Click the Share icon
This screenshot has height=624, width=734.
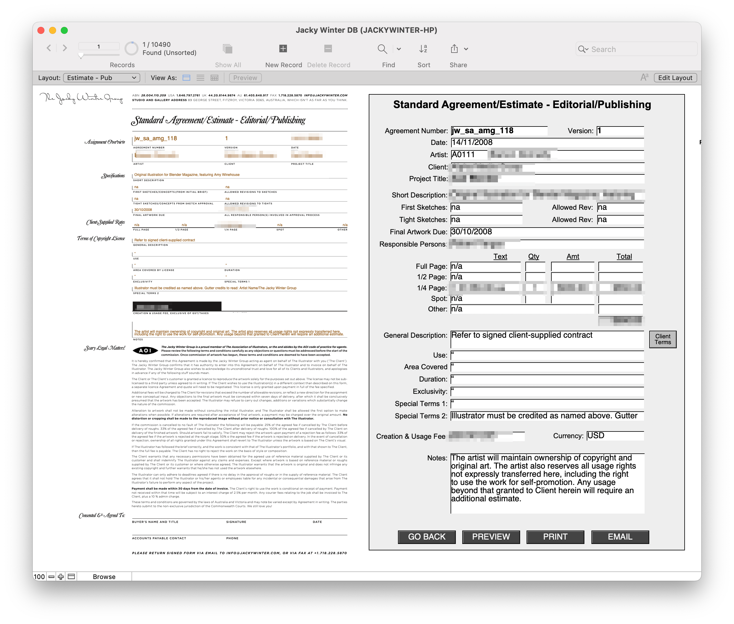(x=454, y=49)
